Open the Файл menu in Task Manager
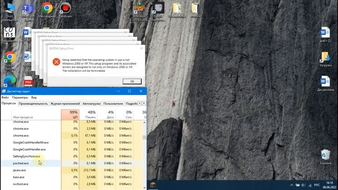 pos(5,97)
